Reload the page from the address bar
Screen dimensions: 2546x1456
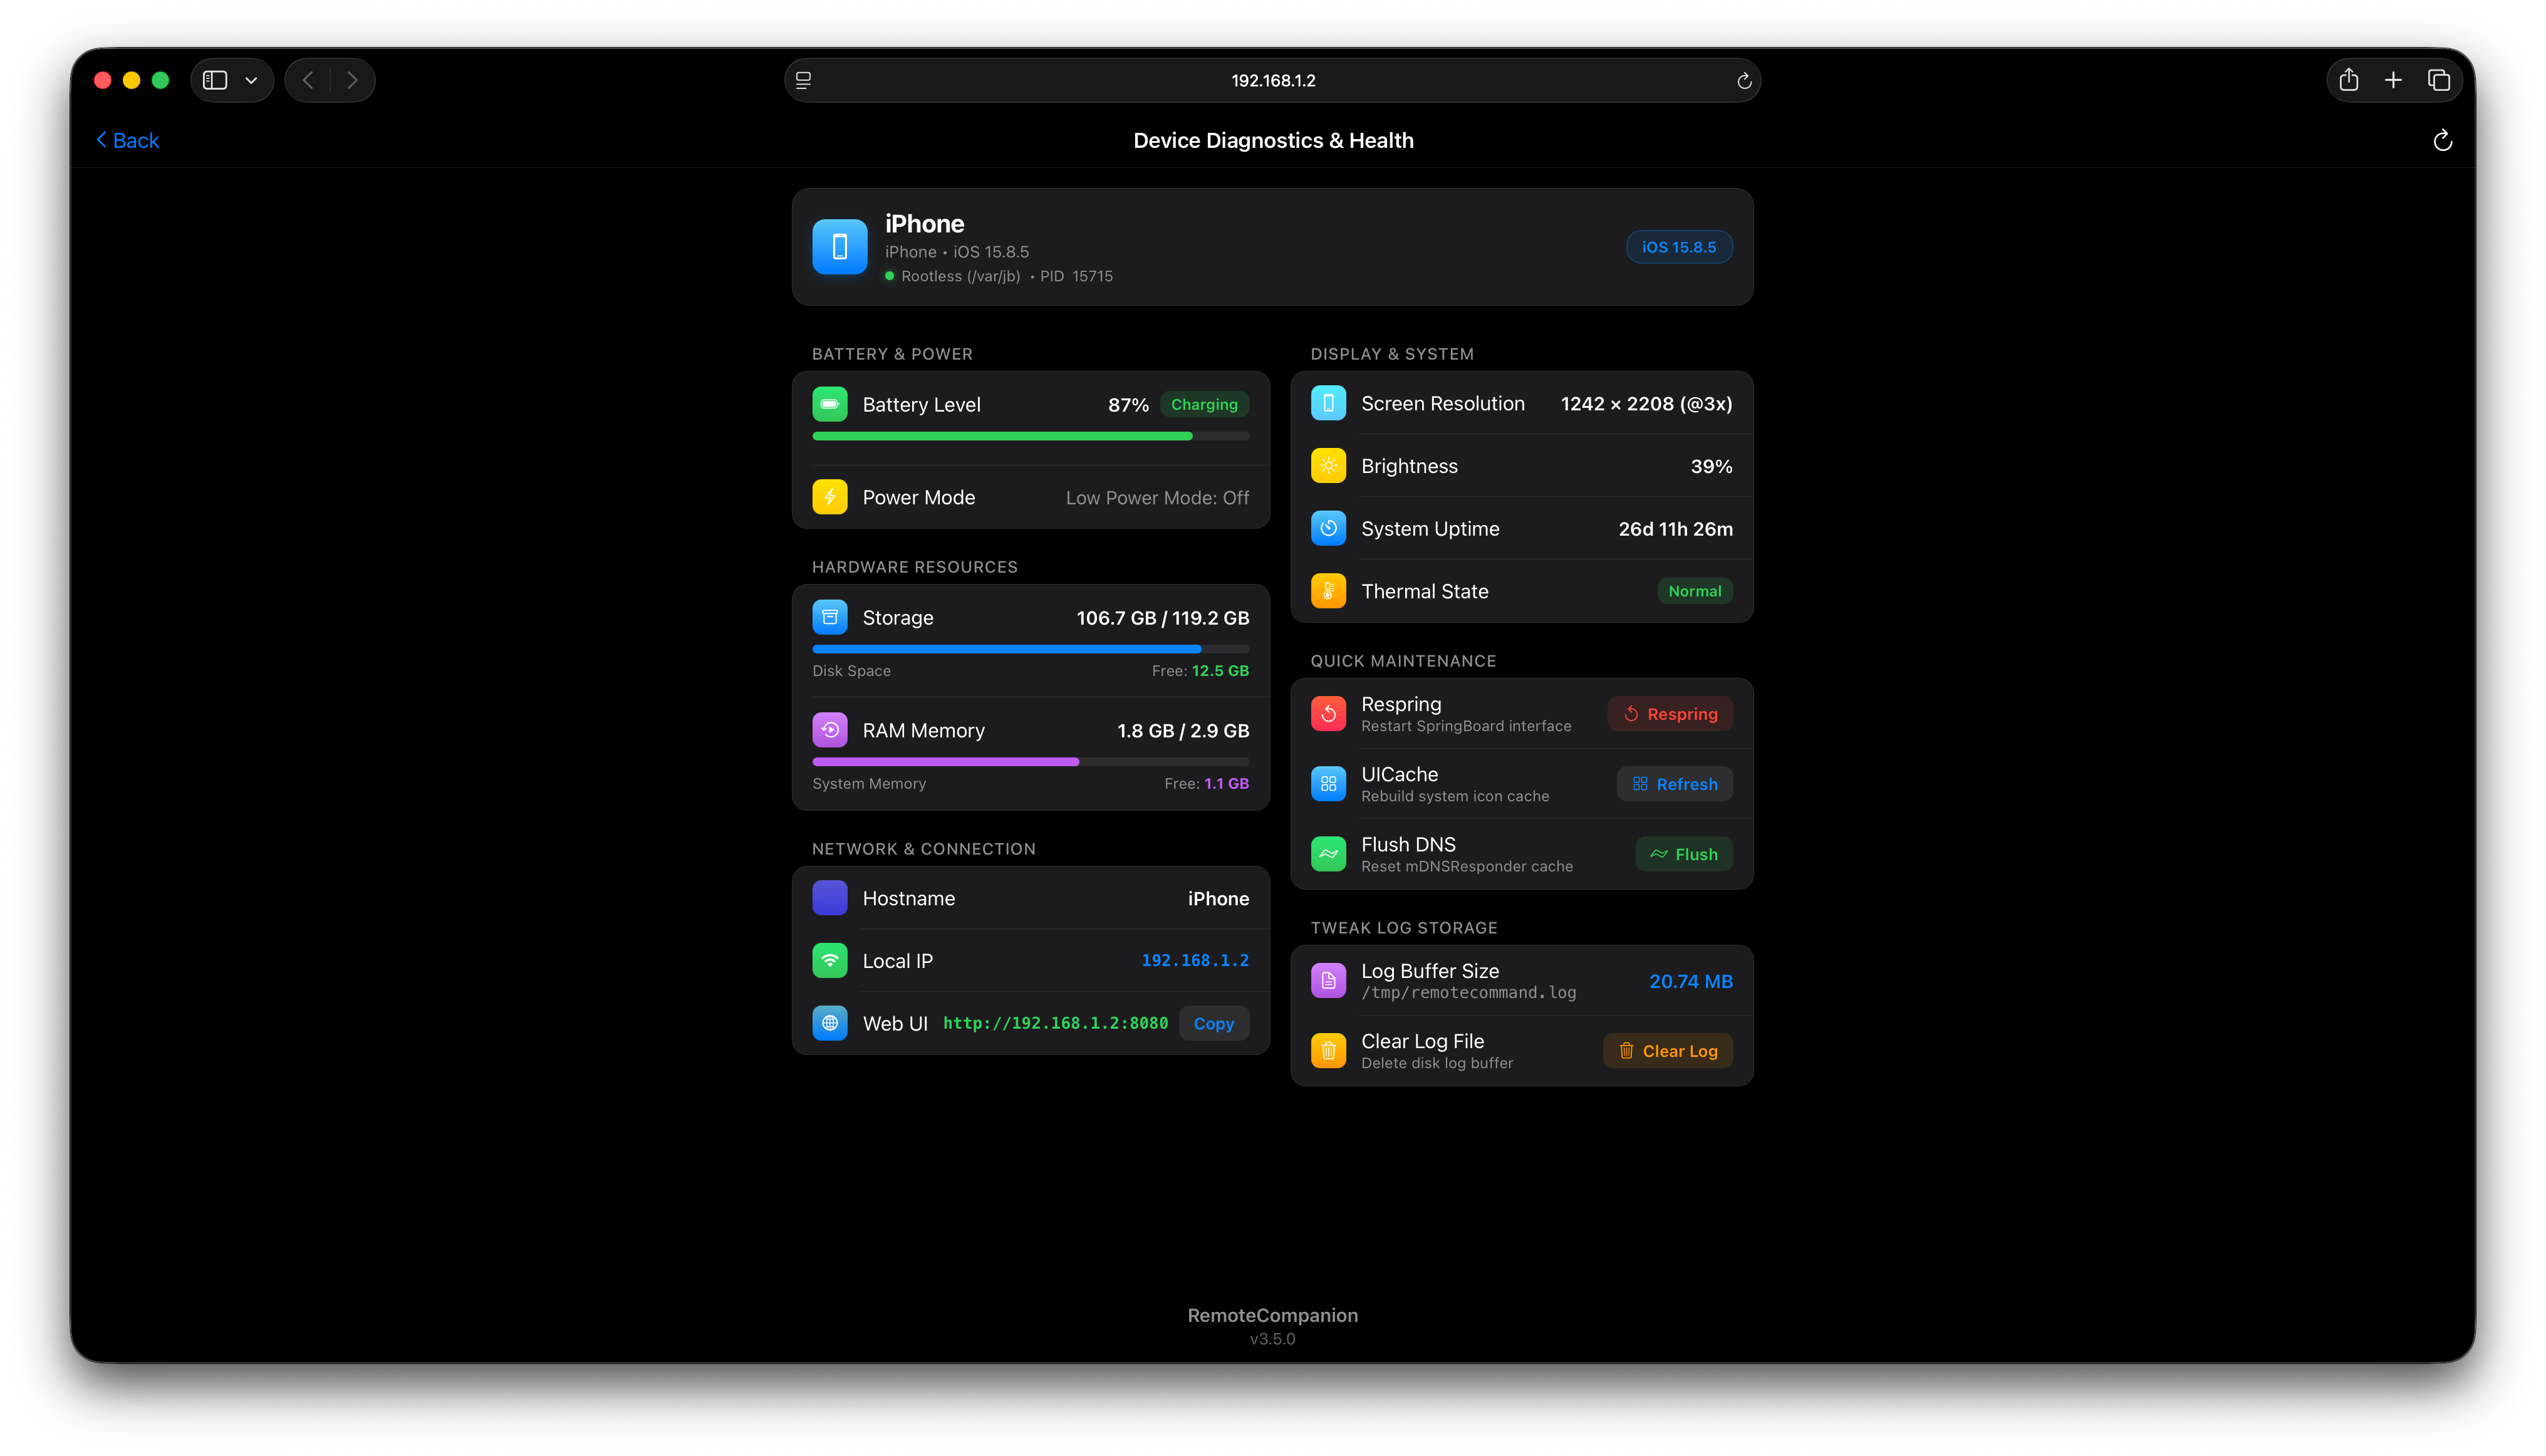coord(1744,80)
